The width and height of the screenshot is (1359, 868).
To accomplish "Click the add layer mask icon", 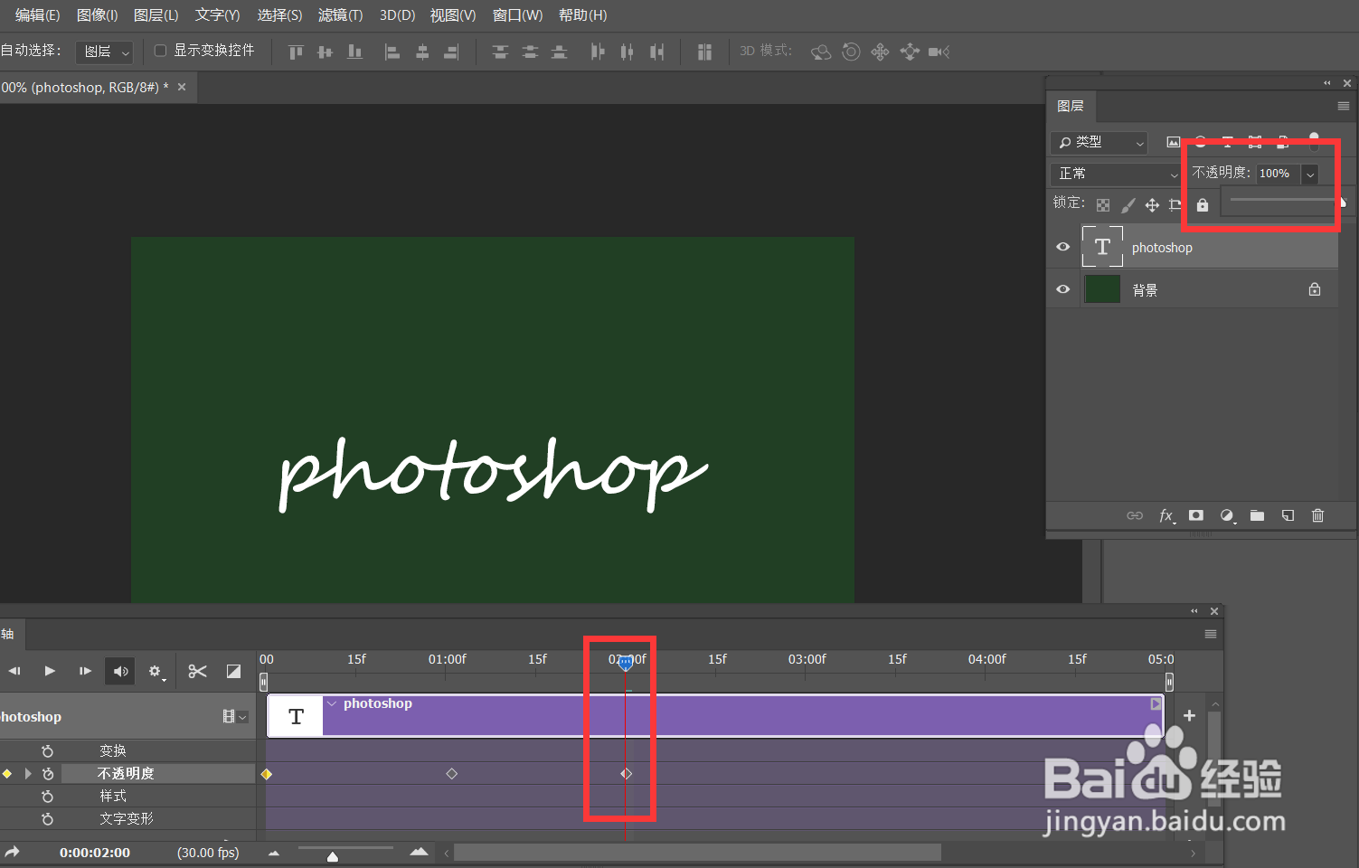I will tap(1196, 515).
